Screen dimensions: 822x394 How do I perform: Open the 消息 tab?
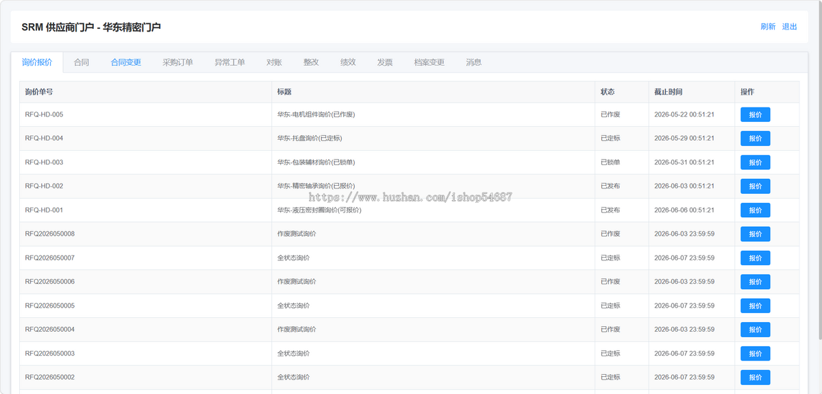pos(474,62)
